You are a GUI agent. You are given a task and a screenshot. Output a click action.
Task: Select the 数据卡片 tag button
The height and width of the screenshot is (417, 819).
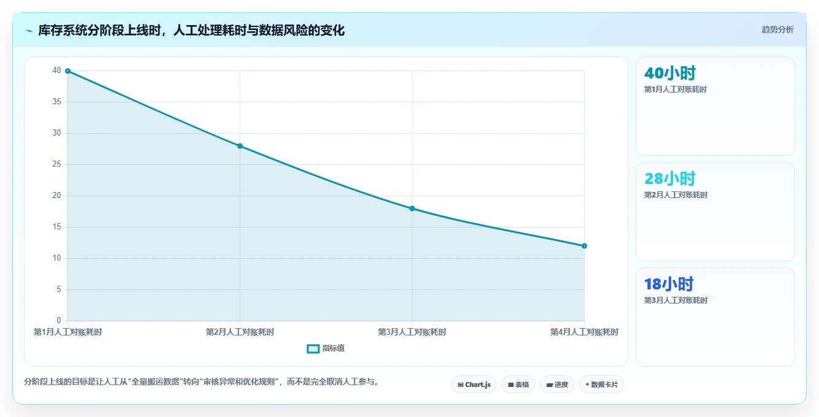click(x=601, y=384)
